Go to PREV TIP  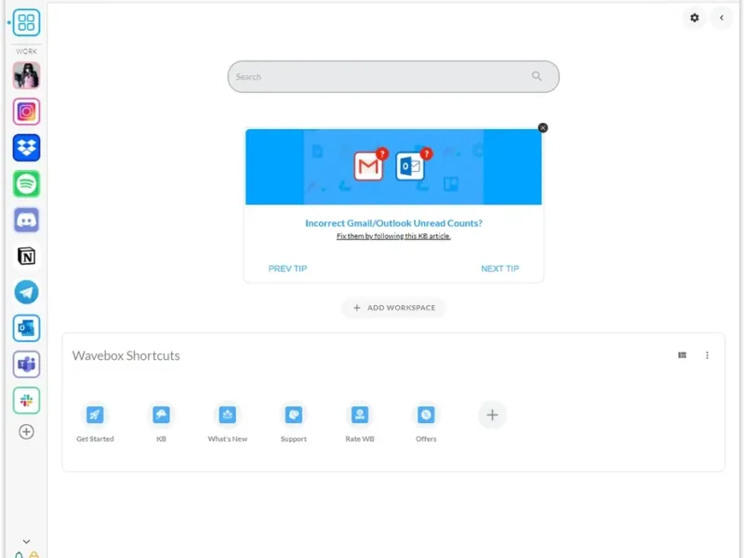click(x=287, y=269)
